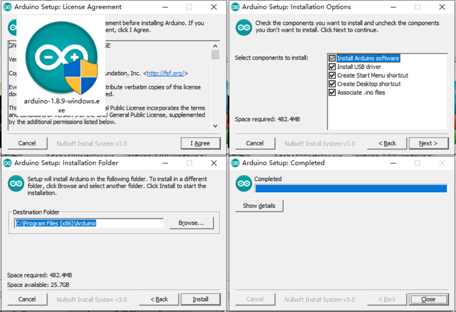Viewport: 456px width, 312px height.
Task: Click the Space required: 482.4MB text in Installation Options
Action: click(x=267, y=119)
